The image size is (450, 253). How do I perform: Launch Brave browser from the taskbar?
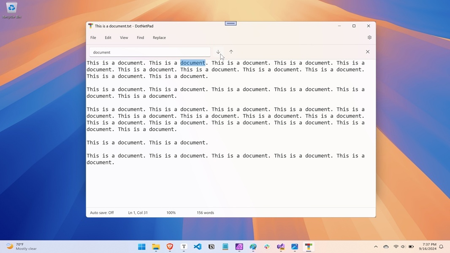click(169, 247)
